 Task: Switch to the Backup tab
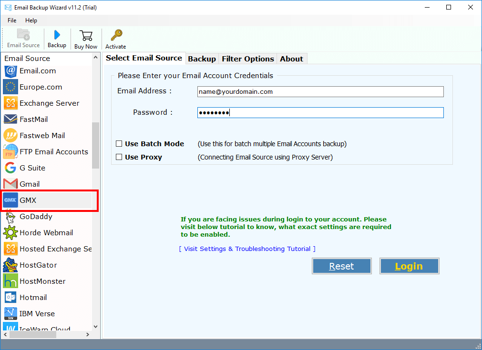point(202,59)
